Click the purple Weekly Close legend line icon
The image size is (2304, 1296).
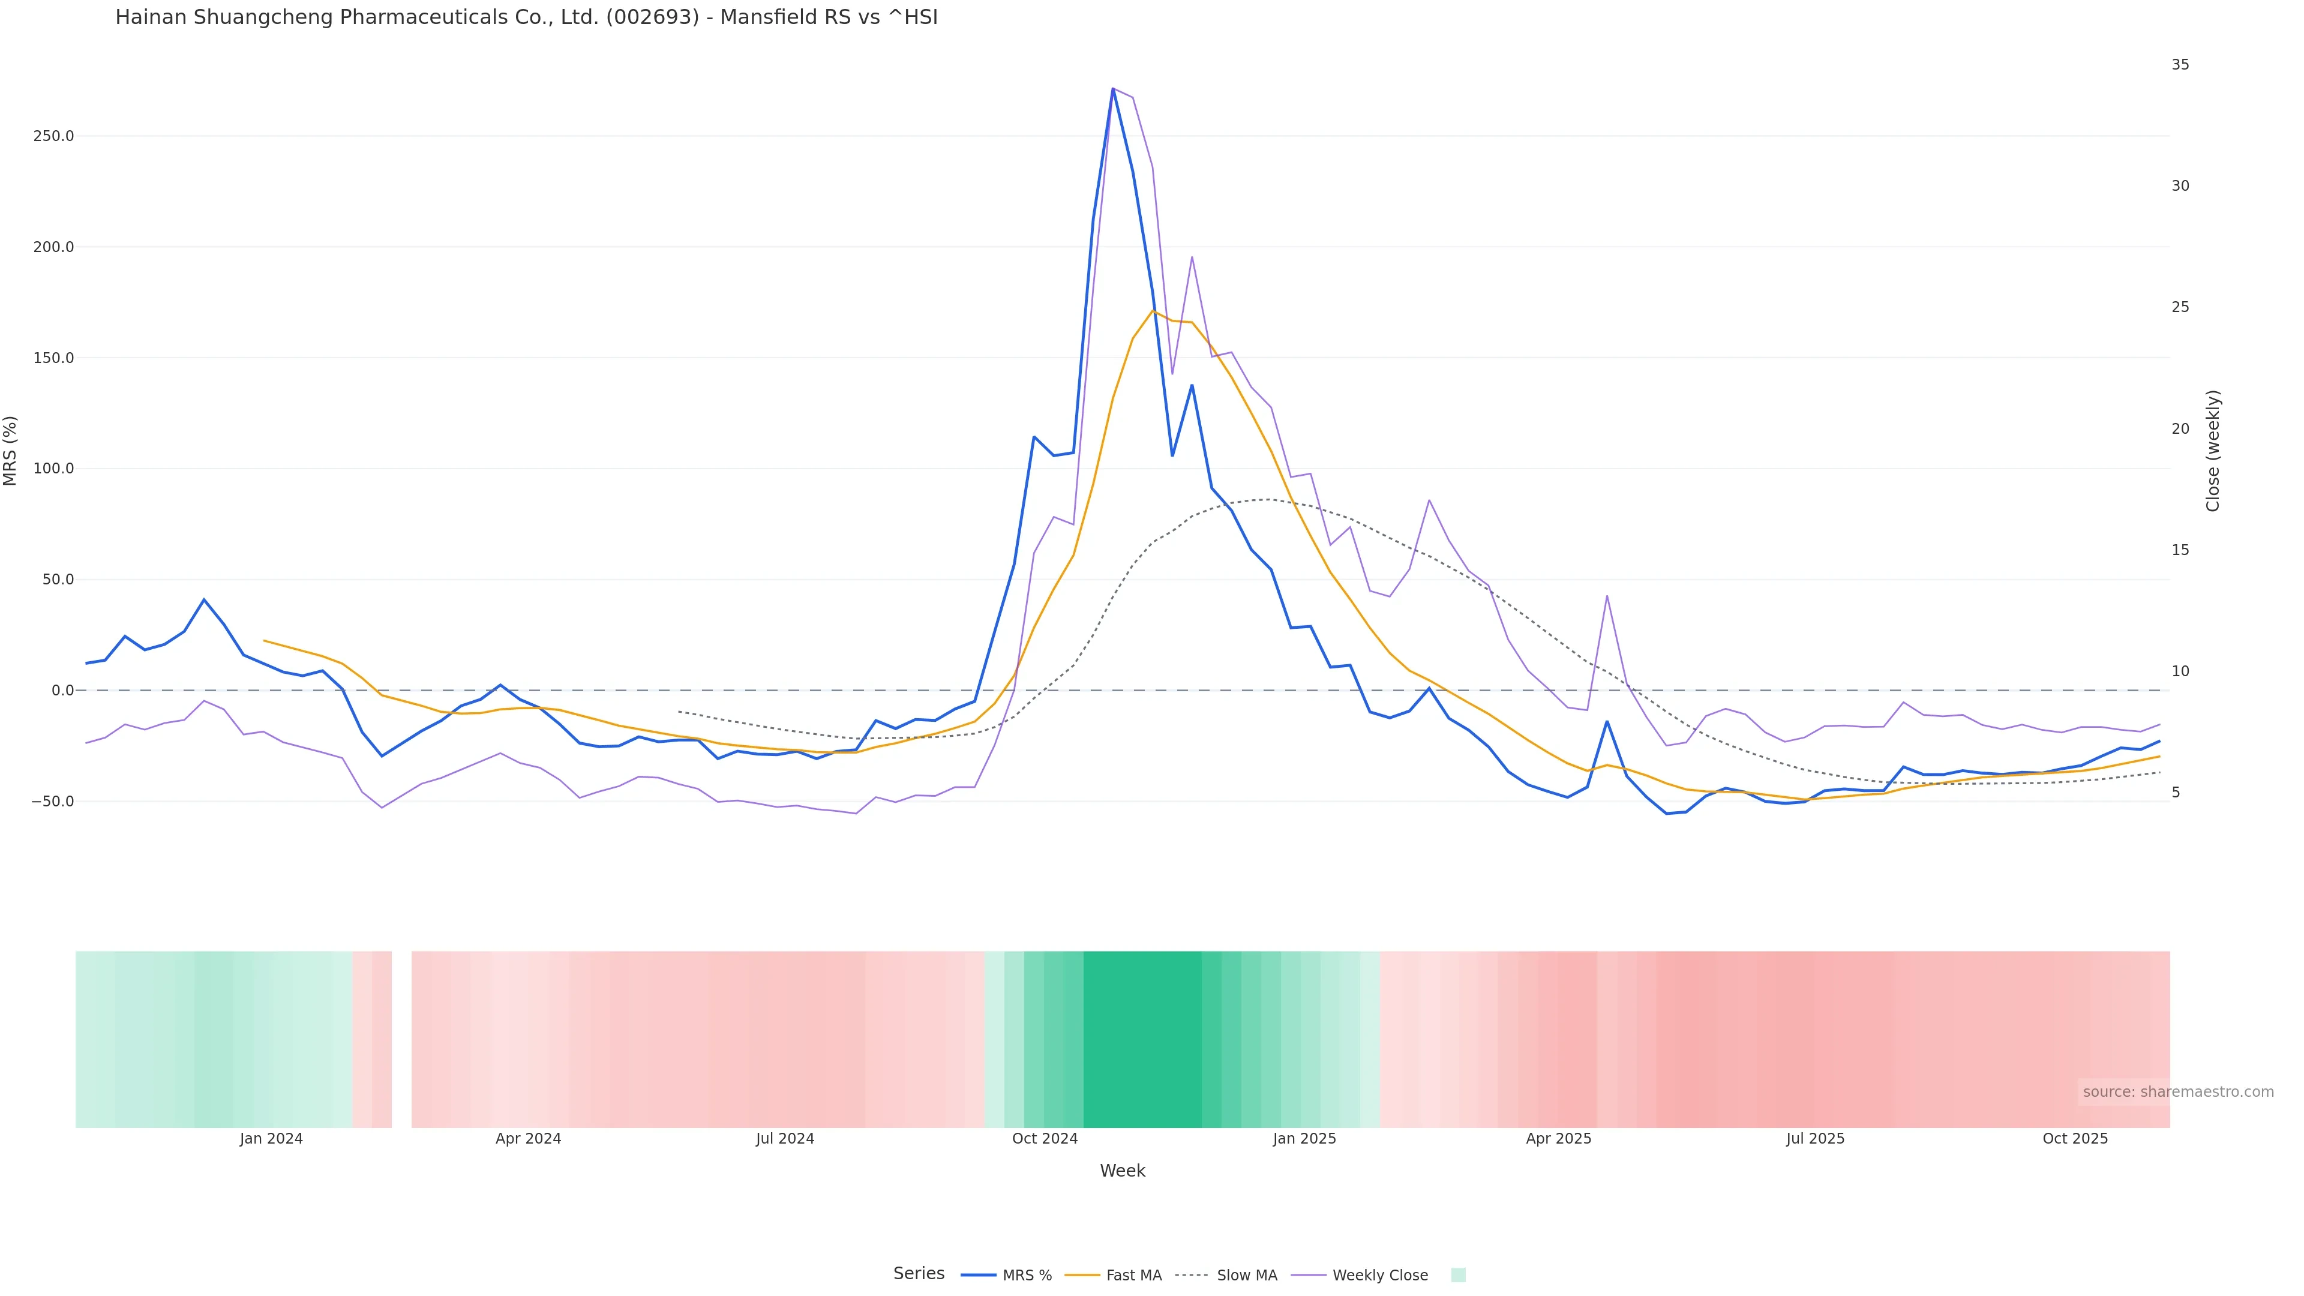[x=1309, y=1276]
